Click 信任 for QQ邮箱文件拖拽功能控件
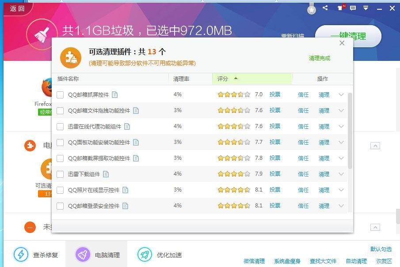The width and height of the screenshot is (400, 267). pyautogui.click(x=303, y=111)
